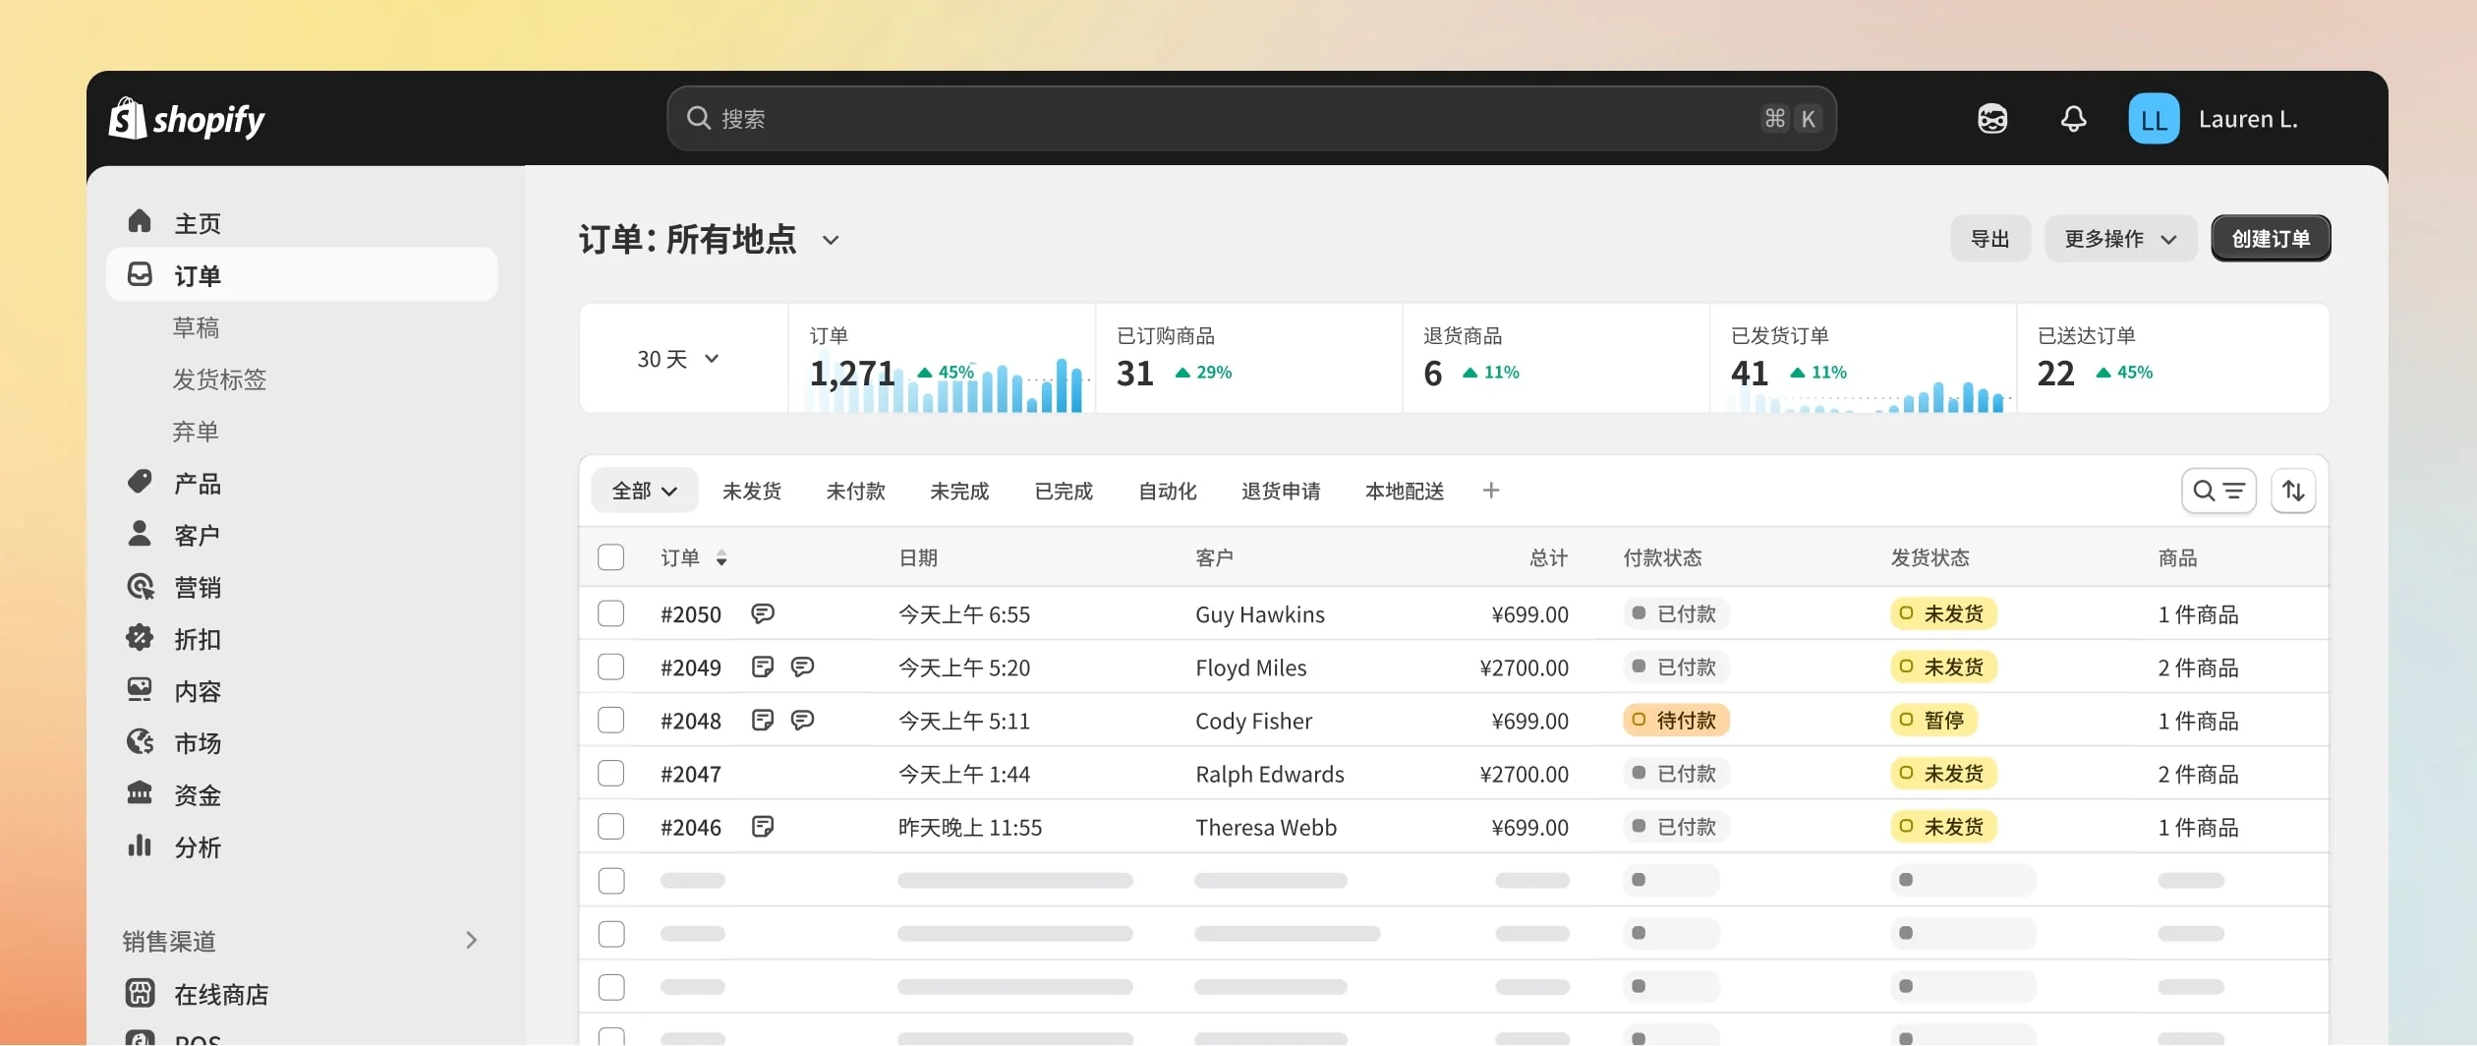Click the 退货商品 6 metric card
This screenshot has height=1046, width=2477.
tap(1556, 359)
